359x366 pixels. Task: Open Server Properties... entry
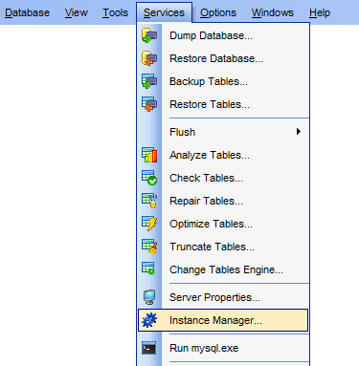click(x=223, y=297)
